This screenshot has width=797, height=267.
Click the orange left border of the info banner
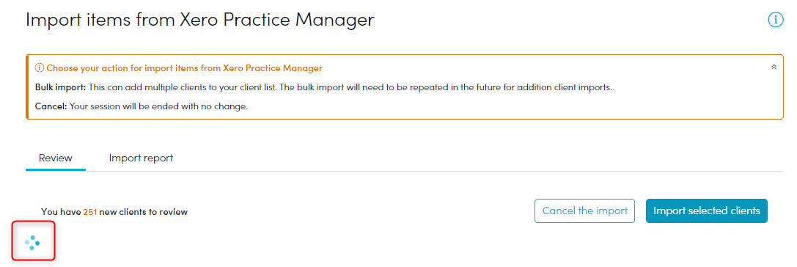pos(26,87)
